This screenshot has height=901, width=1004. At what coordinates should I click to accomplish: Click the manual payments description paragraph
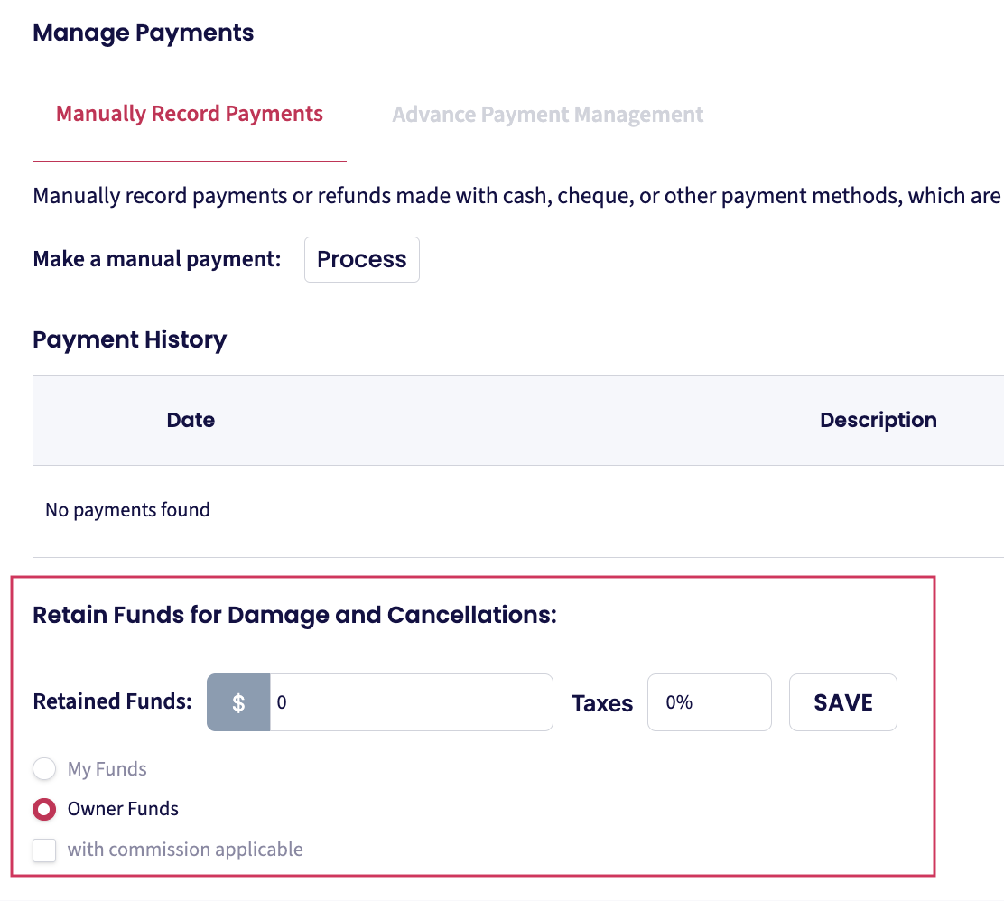click(x=516, y=196)
